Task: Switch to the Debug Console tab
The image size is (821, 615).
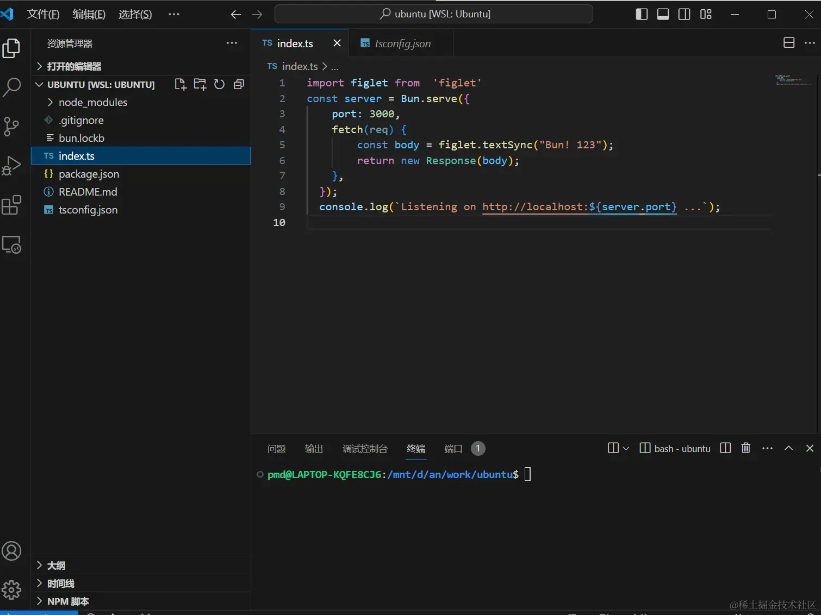Action: (x=365, y=449)
